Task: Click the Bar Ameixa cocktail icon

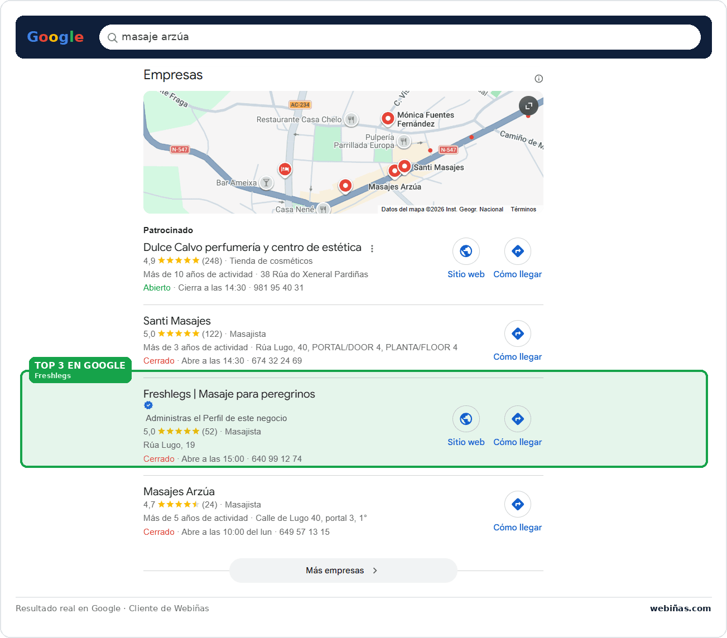Action: tap(267, 183)
